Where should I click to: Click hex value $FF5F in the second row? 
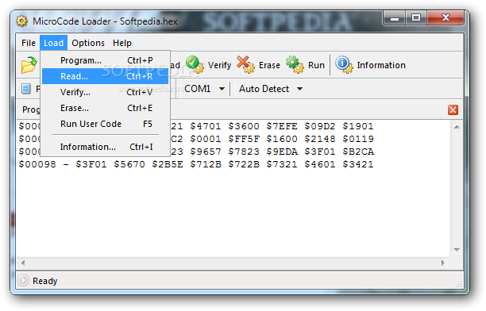[x=244, y=139]
